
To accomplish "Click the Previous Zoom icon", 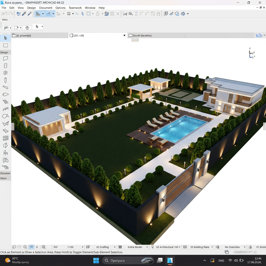I will click(14, 247).
